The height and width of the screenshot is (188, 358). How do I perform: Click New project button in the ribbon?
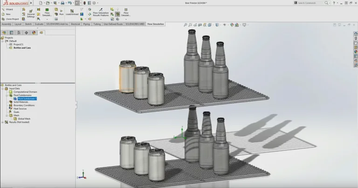7,14
